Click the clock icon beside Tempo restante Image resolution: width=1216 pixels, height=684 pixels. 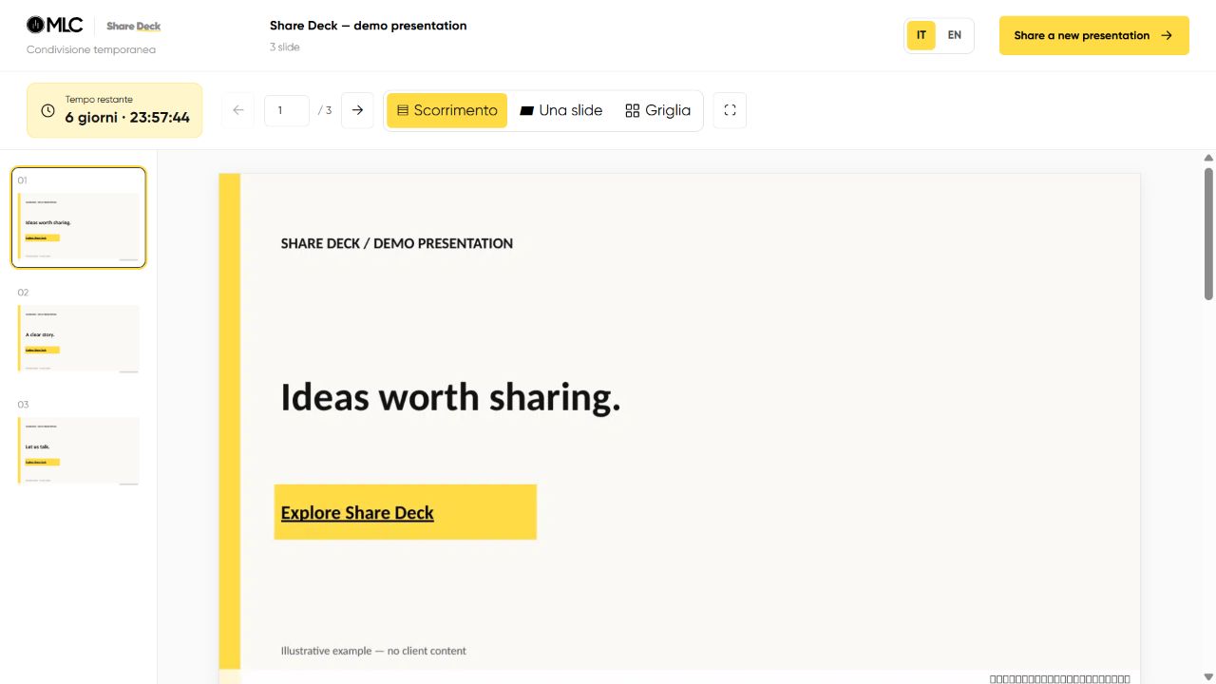click(47, 110)
